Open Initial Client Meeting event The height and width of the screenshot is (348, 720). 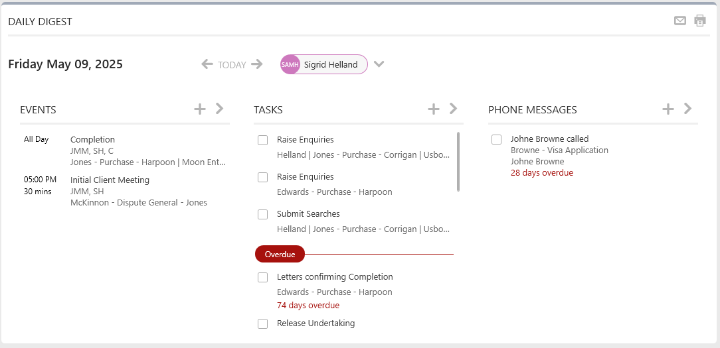110,180
